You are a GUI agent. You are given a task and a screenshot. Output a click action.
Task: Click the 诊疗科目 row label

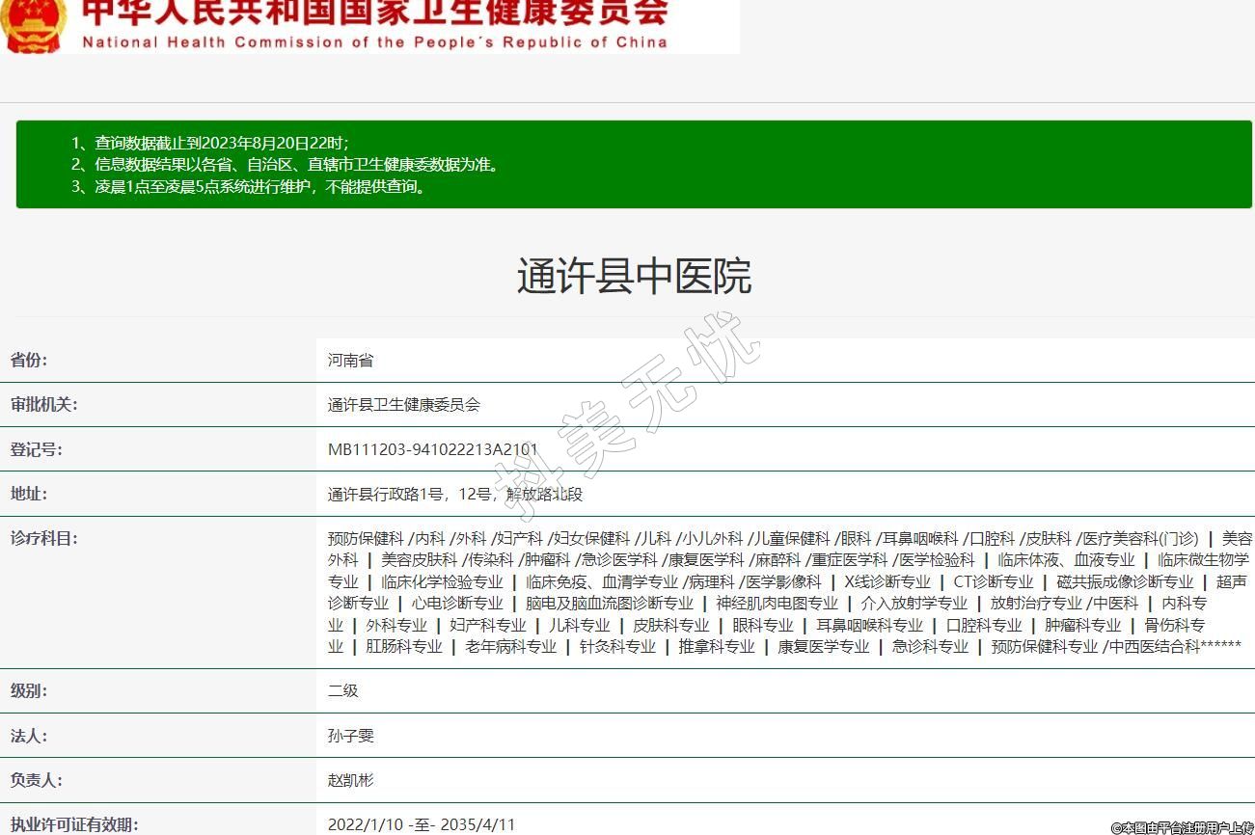(x=44, y=539)
